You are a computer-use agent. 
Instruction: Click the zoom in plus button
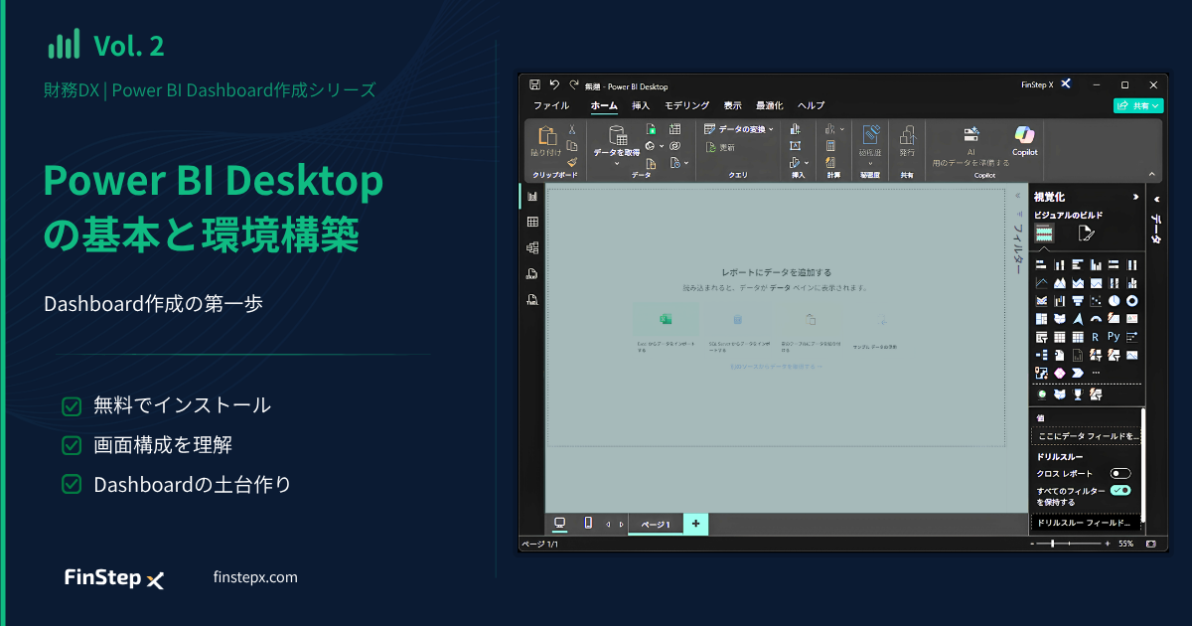pos(1108,545)
